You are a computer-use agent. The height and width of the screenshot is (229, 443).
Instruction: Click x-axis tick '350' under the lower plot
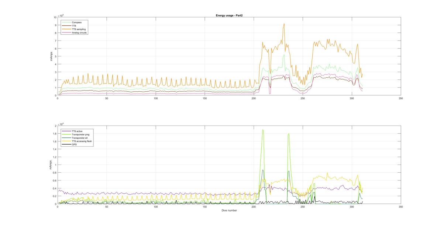click(401, 207)
